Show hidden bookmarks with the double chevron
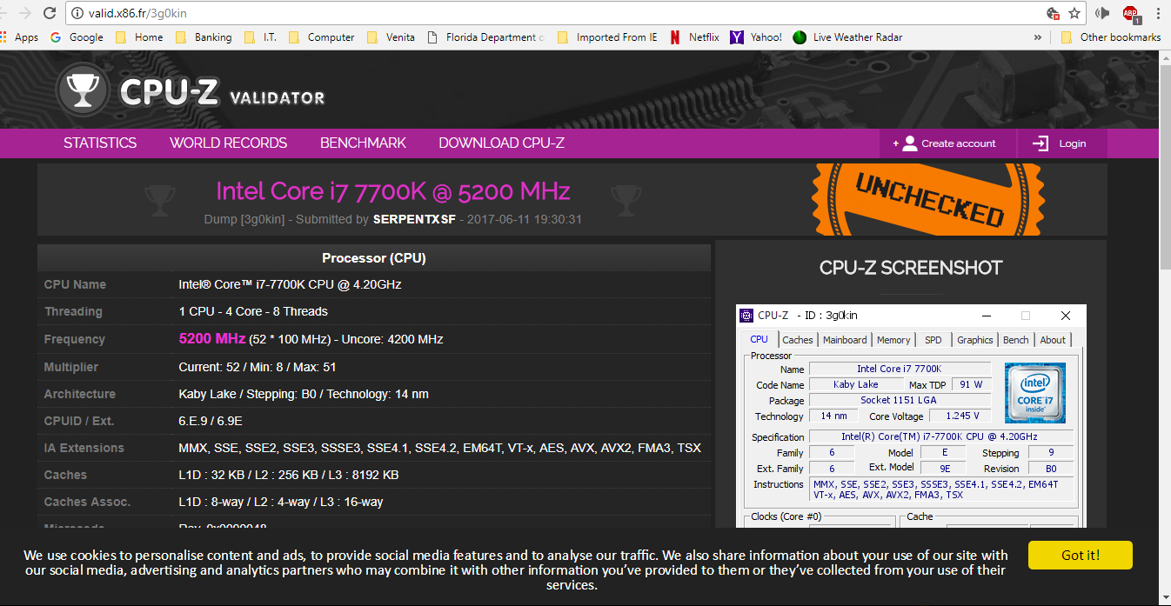Viewport: 1171px width, 606px height. click(1037, 37)
